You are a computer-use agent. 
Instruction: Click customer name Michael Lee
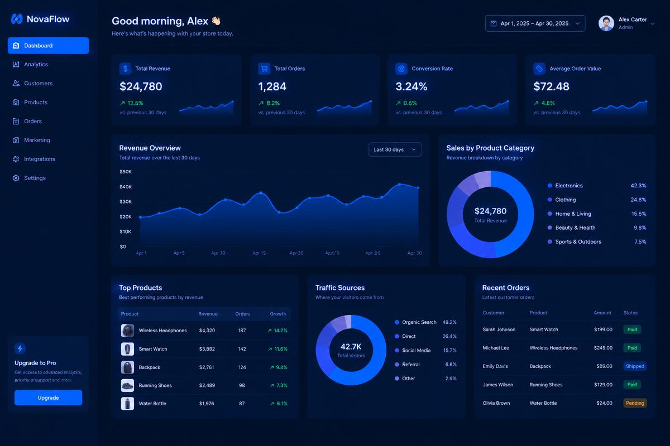pyautogui.click(x=496, y=348)
